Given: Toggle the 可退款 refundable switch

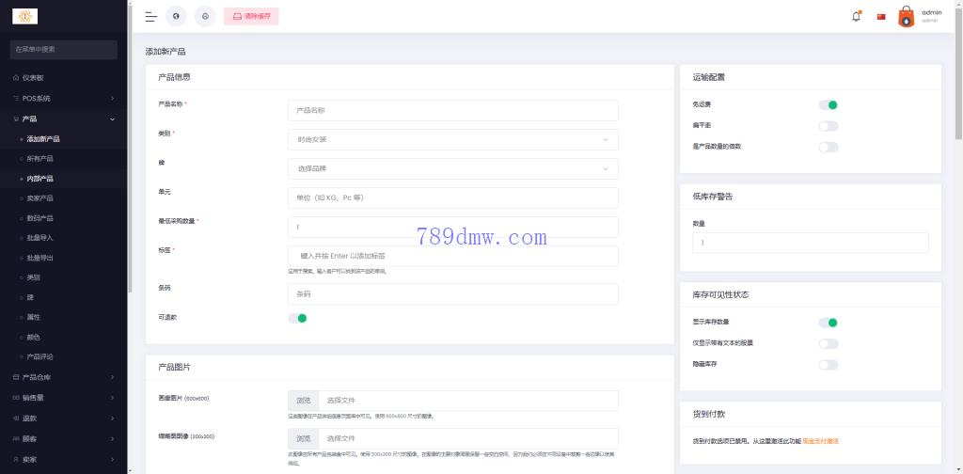Looking at the screenshot, I should tap(297, 318).
